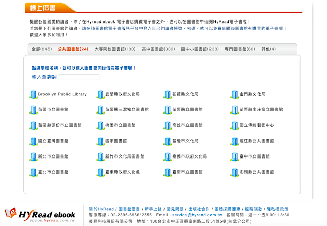This screenshot has width=327, height=226.
Task: Click the 圖書館借書 footer link
Action: [129, 209]
